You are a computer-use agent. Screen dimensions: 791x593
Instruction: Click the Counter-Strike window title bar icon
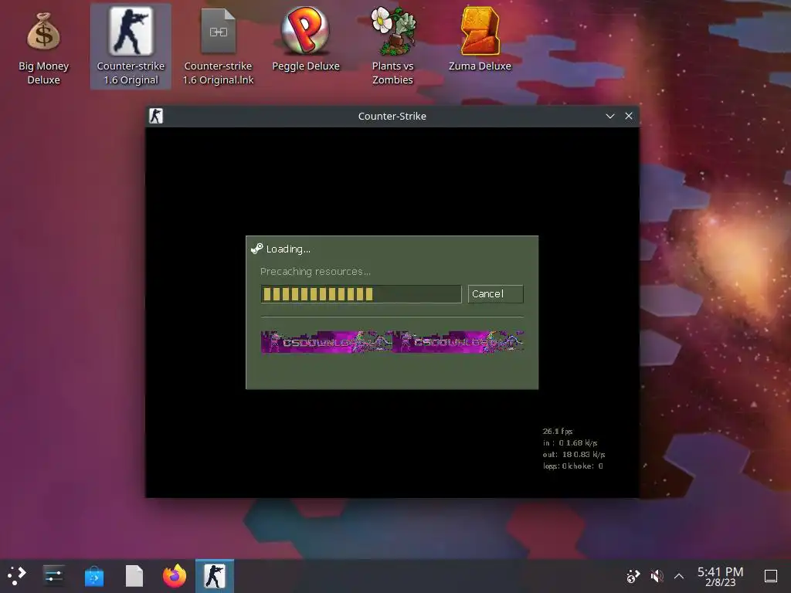click(156, 116)
